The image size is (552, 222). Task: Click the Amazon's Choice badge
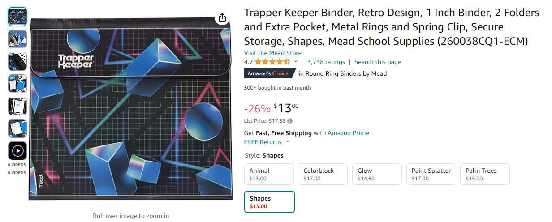pyautogui.click(x=269, y=73)
